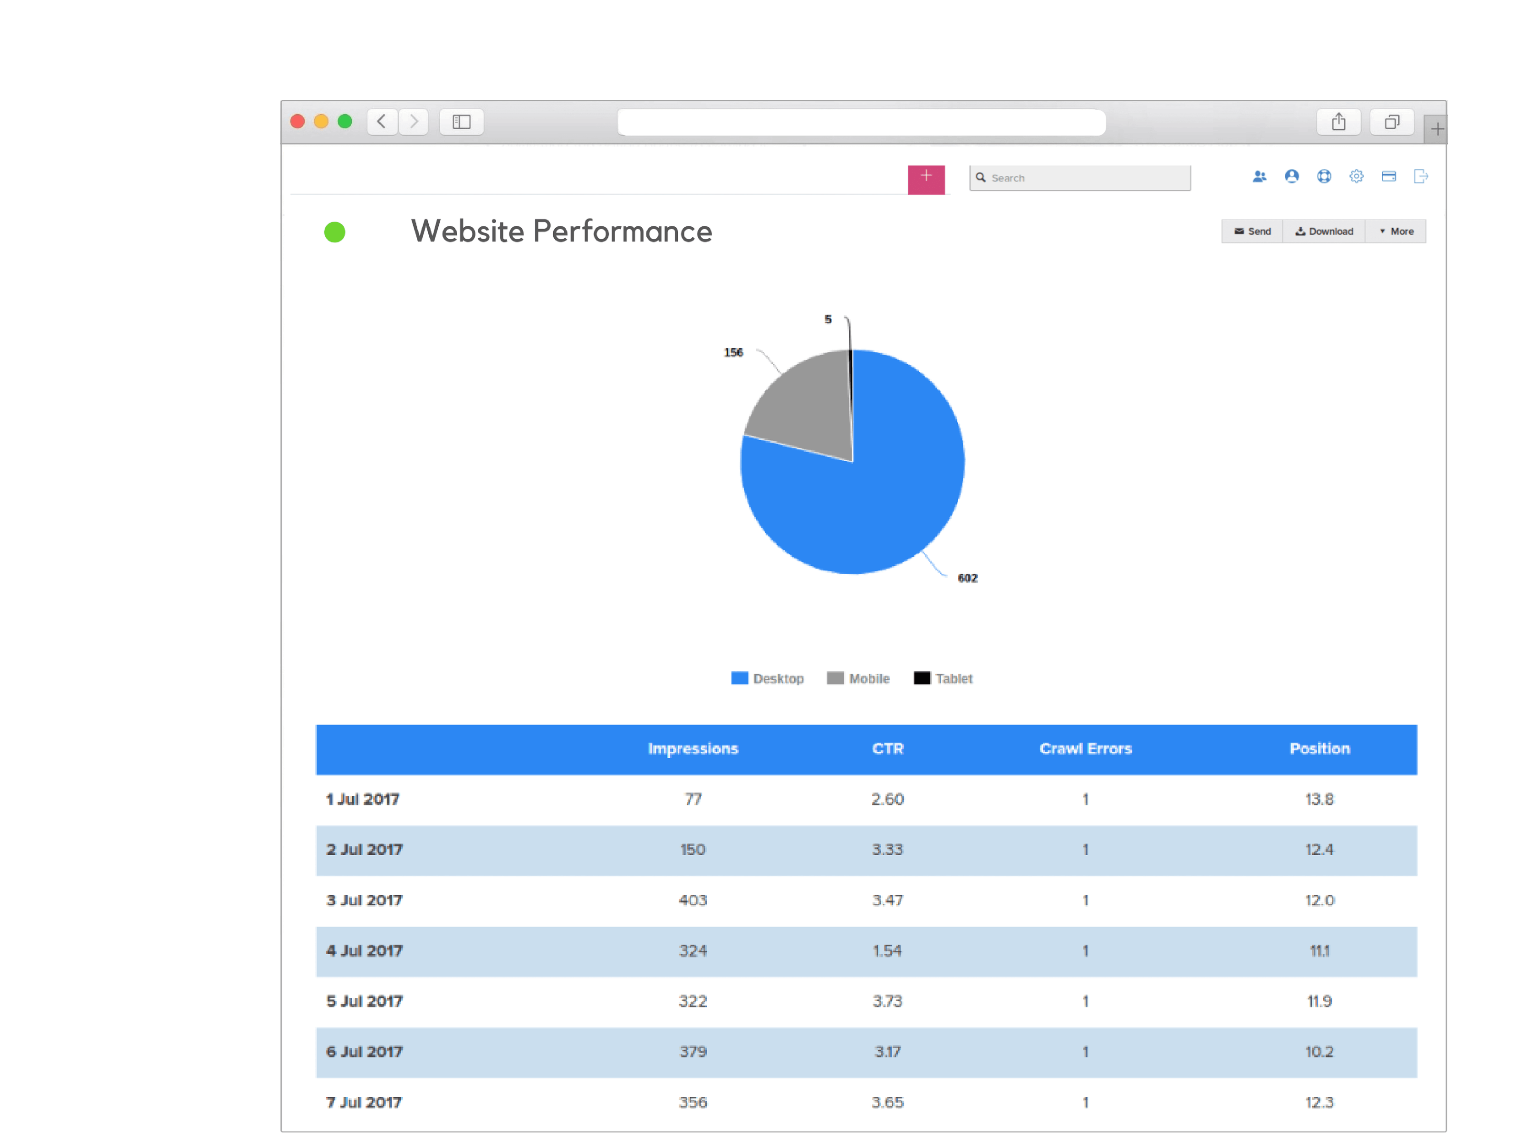Viewport: 1521px width, 1141px height.
Task: Click the Download button
Action: point(1323,231)
